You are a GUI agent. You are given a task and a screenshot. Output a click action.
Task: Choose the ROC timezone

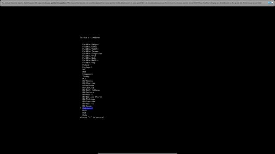pyautogui.click(x=84, y=69)
